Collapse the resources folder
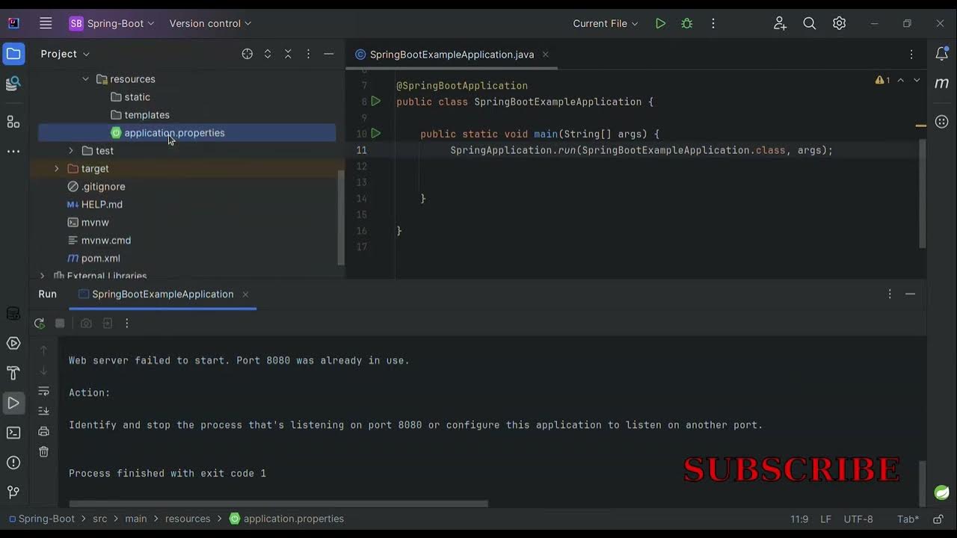This screenshot has height=538, width=957. [x=85, y=79]
